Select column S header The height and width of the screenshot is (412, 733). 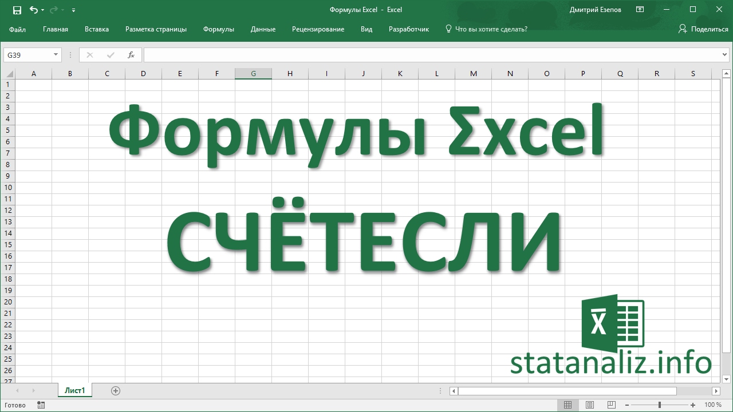(693, 73)
